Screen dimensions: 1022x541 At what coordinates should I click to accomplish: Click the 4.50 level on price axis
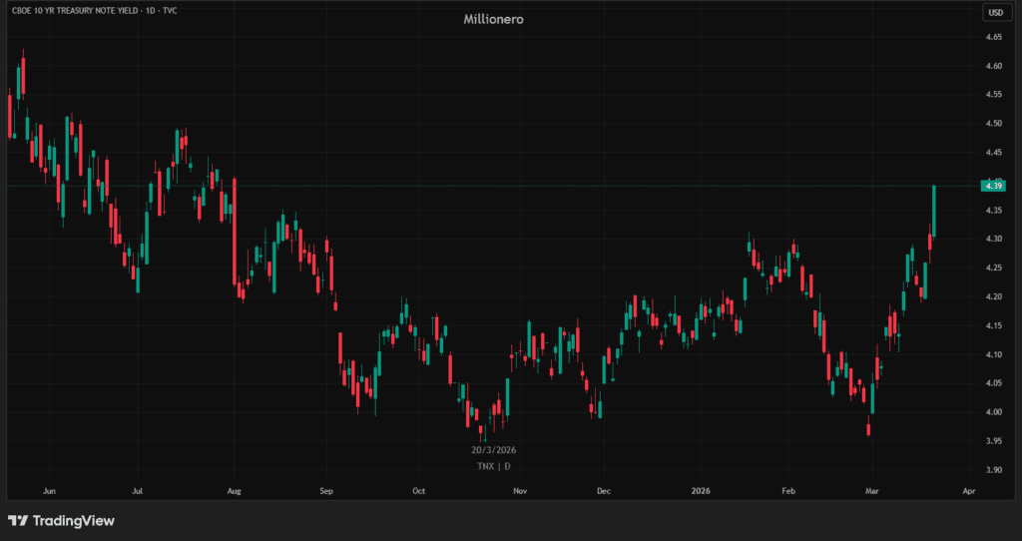(x=993, y=124)
